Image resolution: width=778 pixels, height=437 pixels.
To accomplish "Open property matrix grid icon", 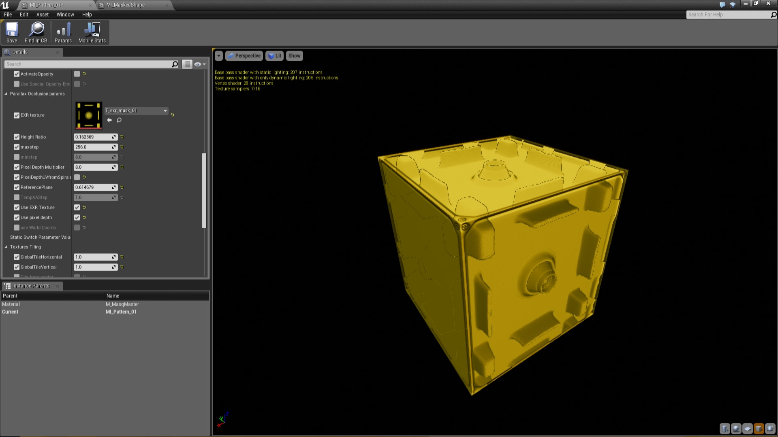I will [187, 64].
